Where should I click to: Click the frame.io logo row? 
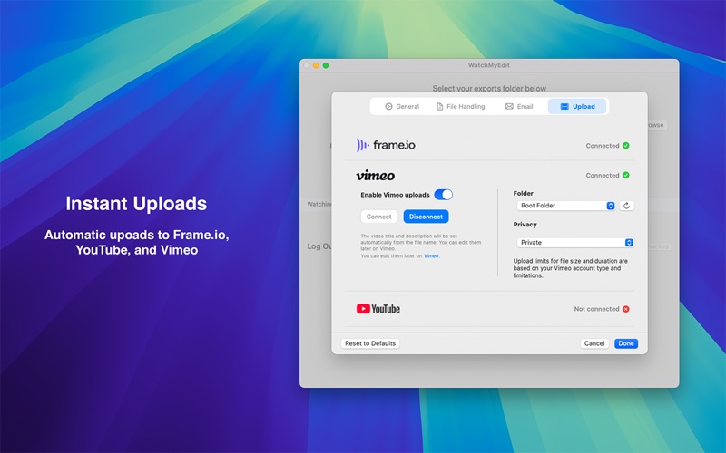point(386,145)
